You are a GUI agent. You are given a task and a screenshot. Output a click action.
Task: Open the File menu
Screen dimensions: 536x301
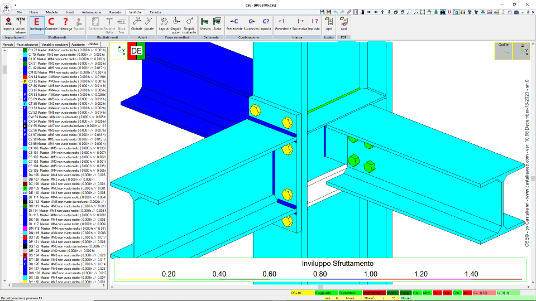point(19,12)
